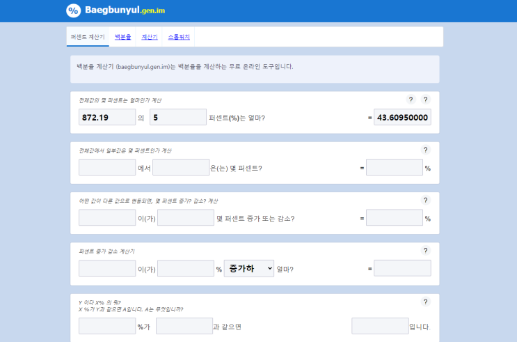Switch to the 계산기 tab link

pyautogui.click(x=150, y=37)
